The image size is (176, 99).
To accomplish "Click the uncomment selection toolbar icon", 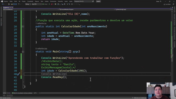I will pyautogui.click(x=69, y=4).
